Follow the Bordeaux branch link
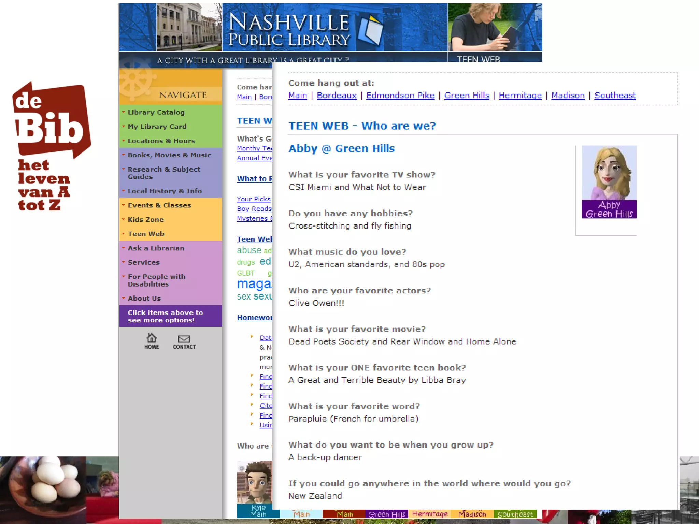This screenshot has width=699, height=524. (x=337, y=96)
